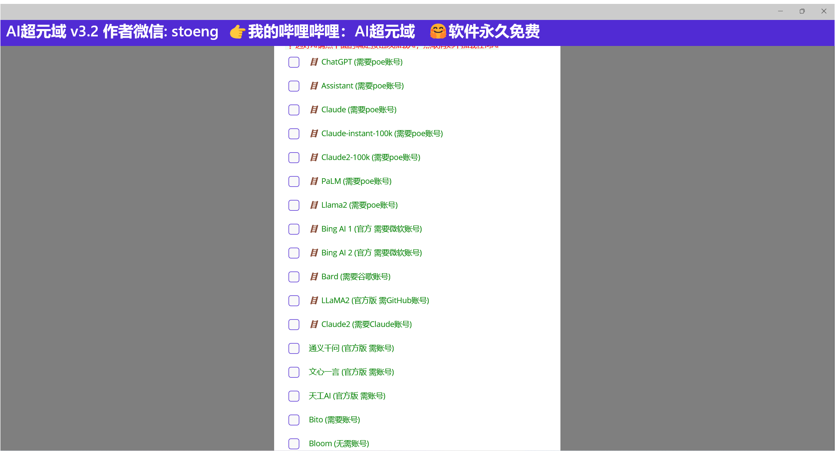The width and height of the screenshot is (835, 451).
Task: Click the ladder icon beside LLaMA2 官方版
Action: [x=314, y=301]
